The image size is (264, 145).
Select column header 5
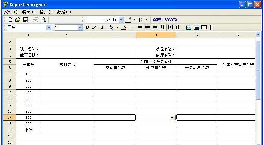coord(197,35)
